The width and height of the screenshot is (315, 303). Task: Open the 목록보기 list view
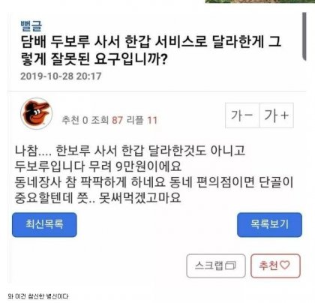[269, 224]
